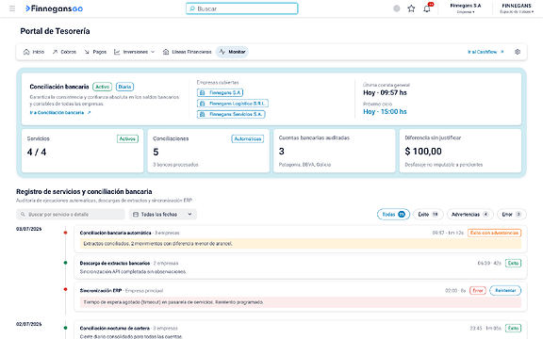This screenshot has width=543, height=339.
Task: Expand the Finnegans S.A Empresa selector
Action: tap(466, 8)
